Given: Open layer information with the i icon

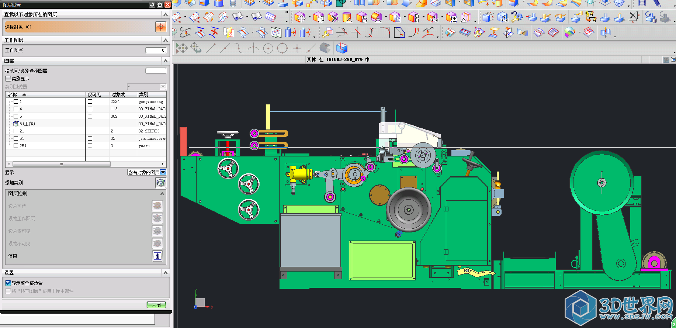Looking at the screenshot, I should point(157,256).
